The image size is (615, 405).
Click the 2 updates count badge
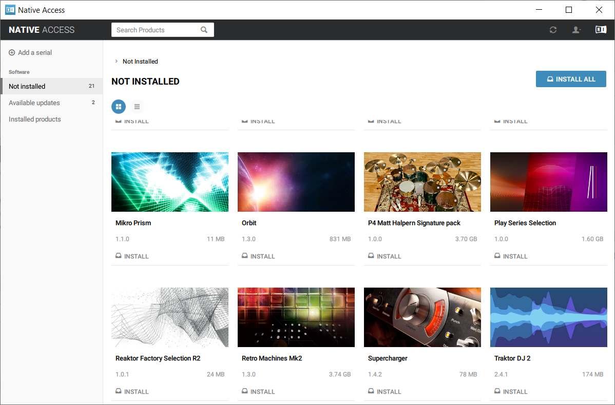tap(93, 102)
